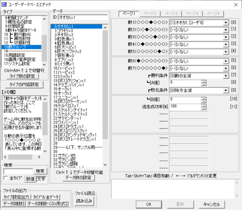Click the search text input field
242x210 pixels.
[18, 171]
